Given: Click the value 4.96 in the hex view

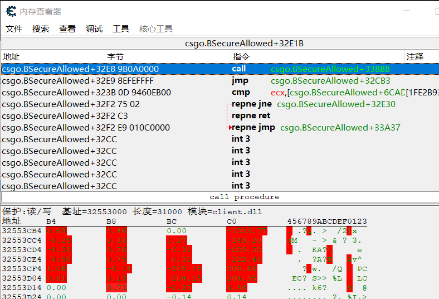Looking at the screenshot, I should [237, 288].
